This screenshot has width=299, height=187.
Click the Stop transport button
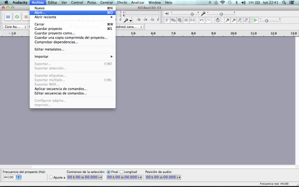point(26,17)
